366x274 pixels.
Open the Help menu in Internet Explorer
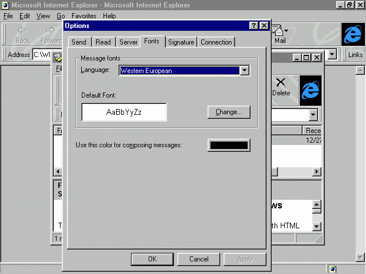[x=109, y=16]
